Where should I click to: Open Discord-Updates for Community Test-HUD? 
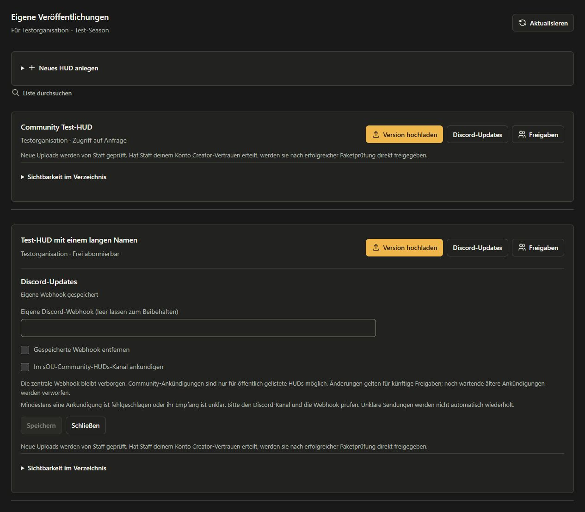(x=477, y=134)
